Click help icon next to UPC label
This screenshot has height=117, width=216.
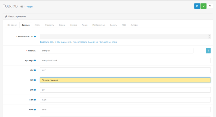(35, 70)
